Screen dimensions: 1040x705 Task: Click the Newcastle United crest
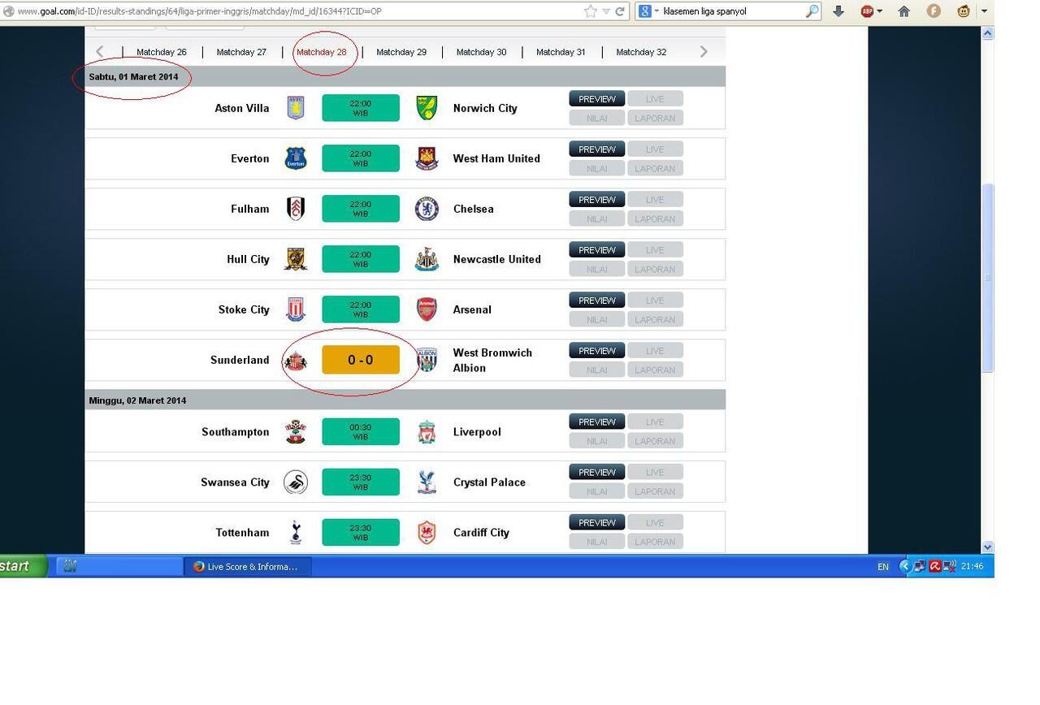pos(427,259)
